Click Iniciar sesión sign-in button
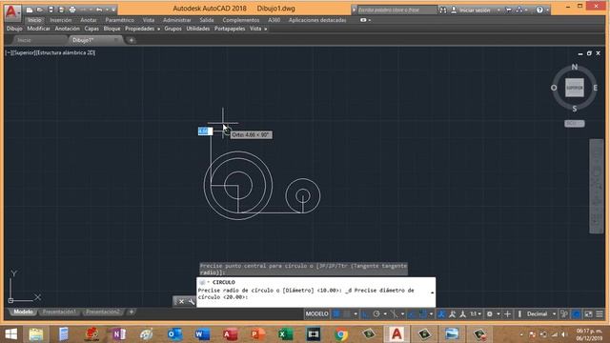The height and width of the screenshot is (343, 610). coord(471,10)
